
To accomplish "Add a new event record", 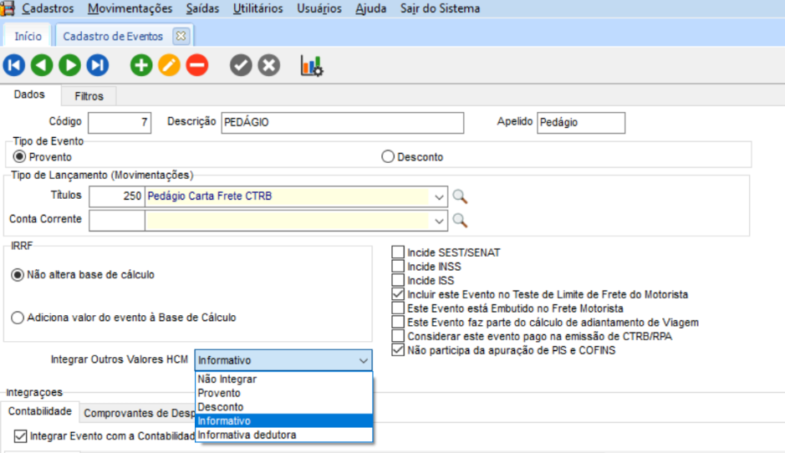I will 141,65.
